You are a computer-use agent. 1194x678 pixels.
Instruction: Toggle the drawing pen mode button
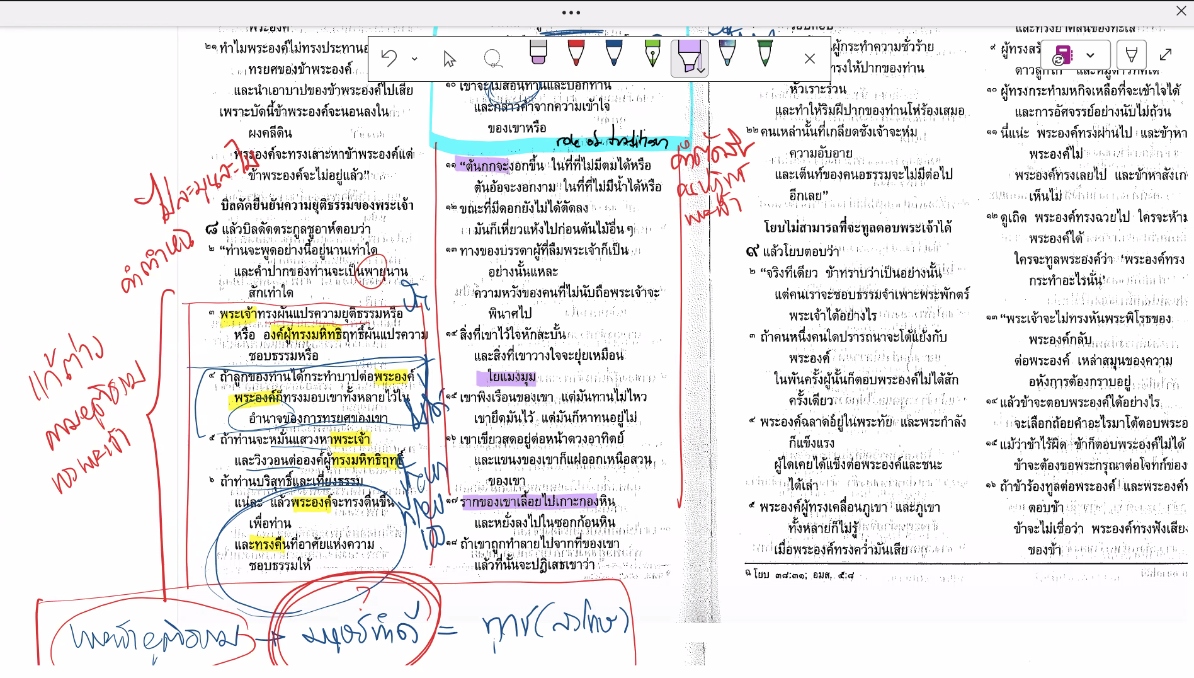1131,55
